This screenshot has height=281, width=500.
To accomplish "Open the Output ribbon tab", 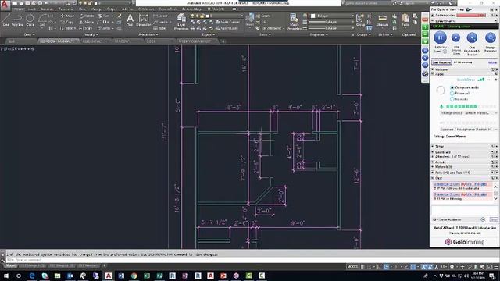I will coord(112,9).
